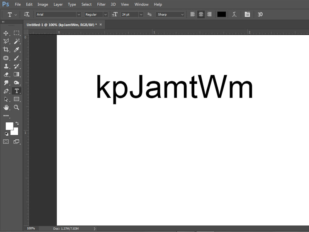Select the History Brush tool
Viewport: 309px width, 232px height.
[x=17, y=66]
